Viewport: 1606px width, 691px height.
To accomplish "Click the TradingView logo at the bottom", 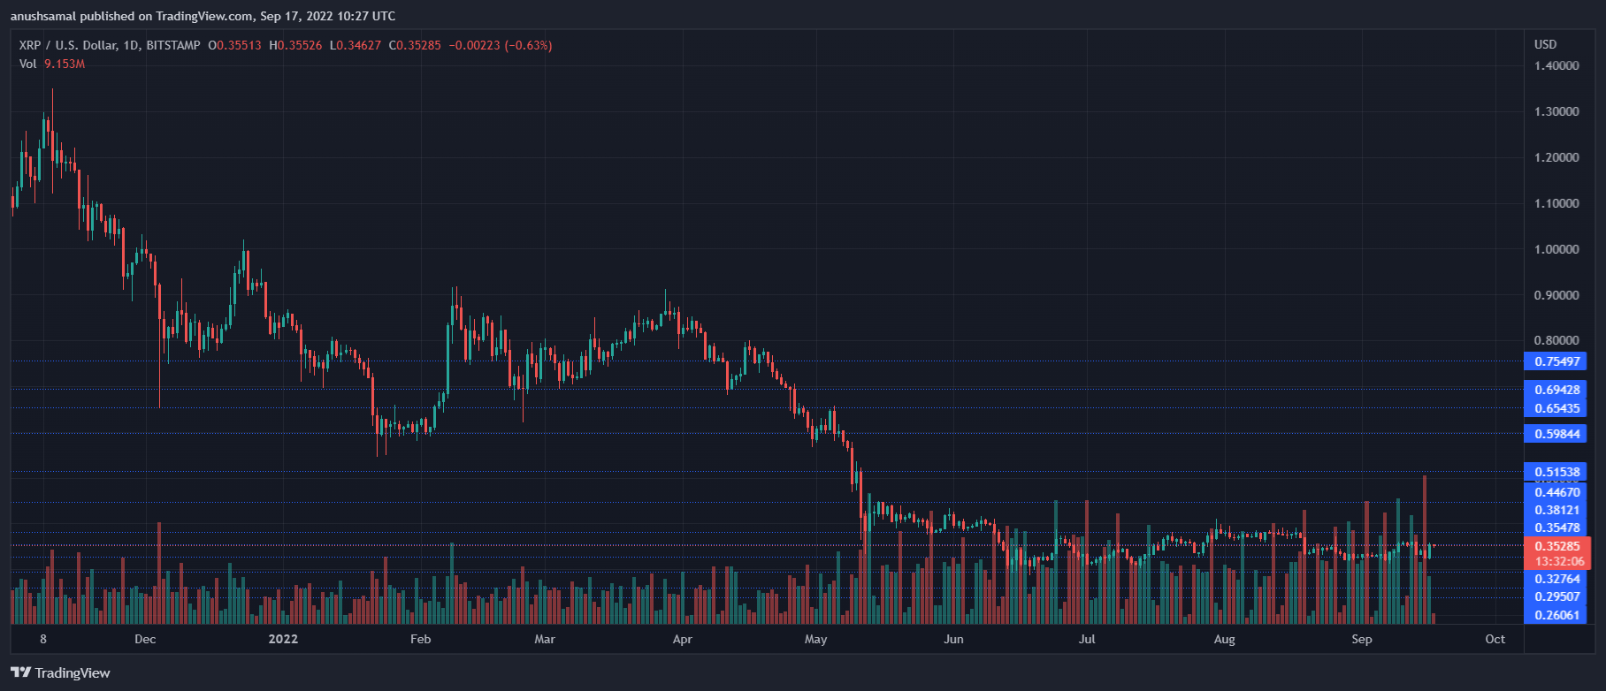I will click(x=60, y=673).
